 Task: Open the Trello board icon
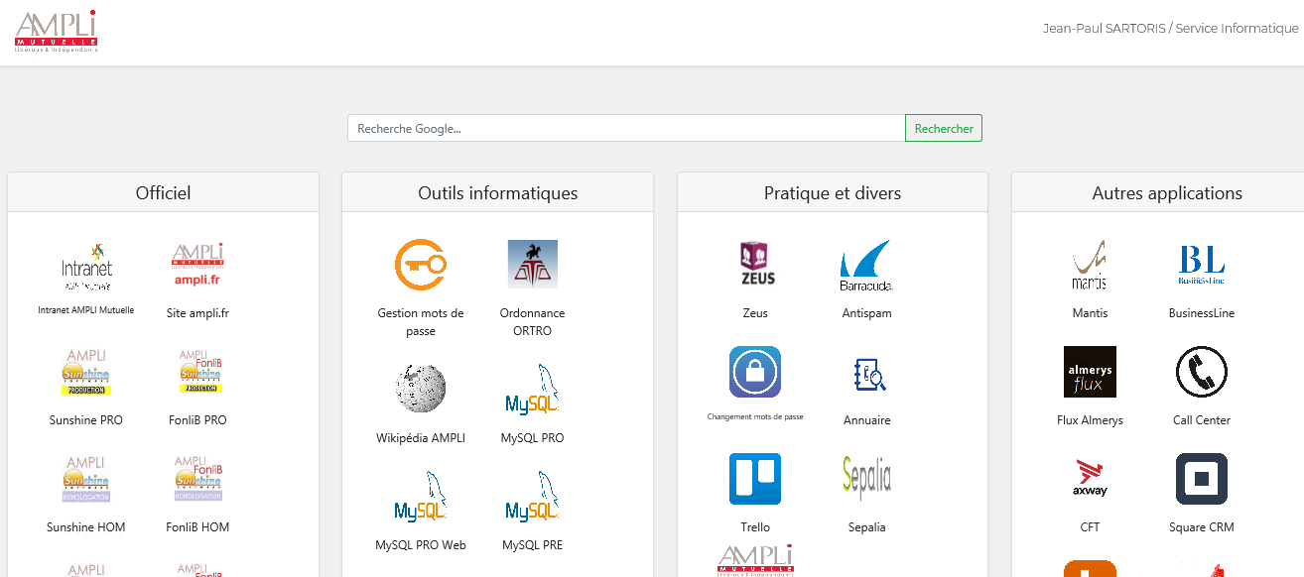click(x=755, y=479)
